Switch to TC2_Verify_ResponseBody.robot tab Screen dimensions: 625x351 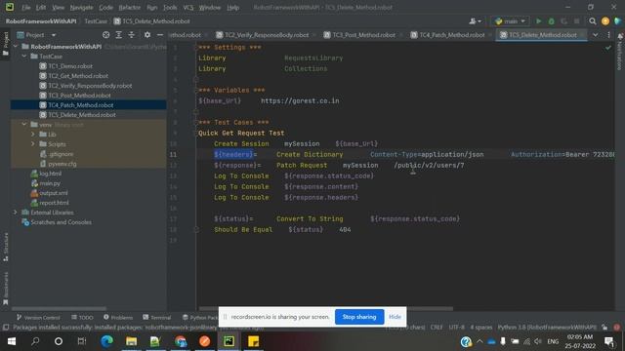click(267, 35)
